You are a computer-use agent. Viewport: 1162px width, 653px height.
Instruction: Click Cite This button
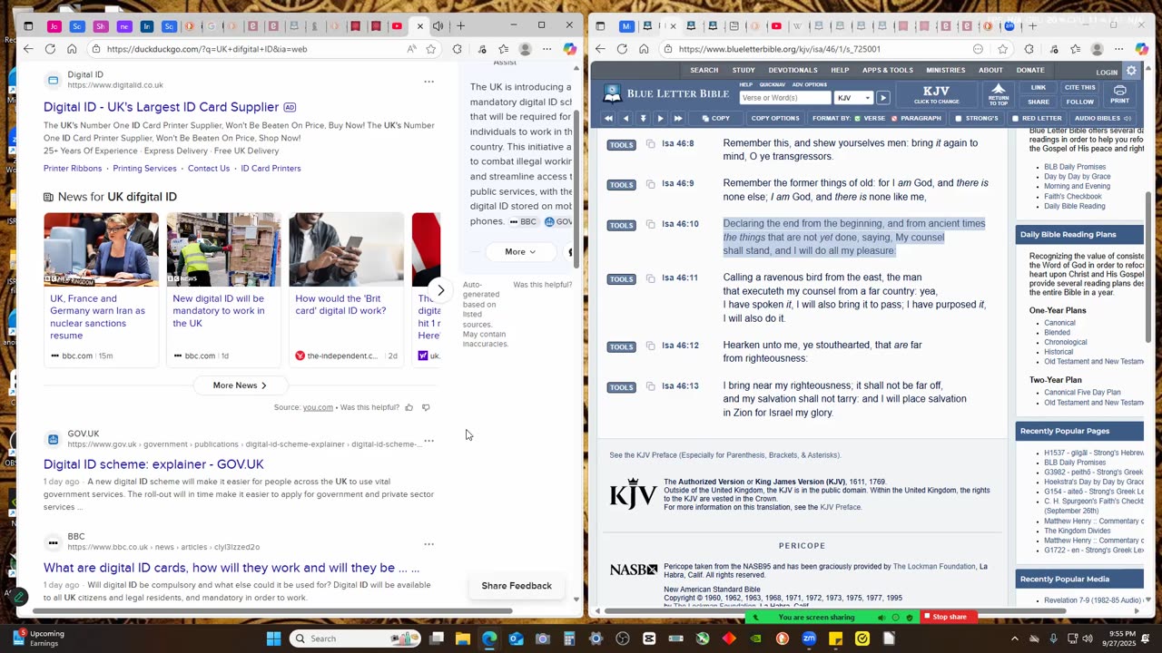[1079, 88]
